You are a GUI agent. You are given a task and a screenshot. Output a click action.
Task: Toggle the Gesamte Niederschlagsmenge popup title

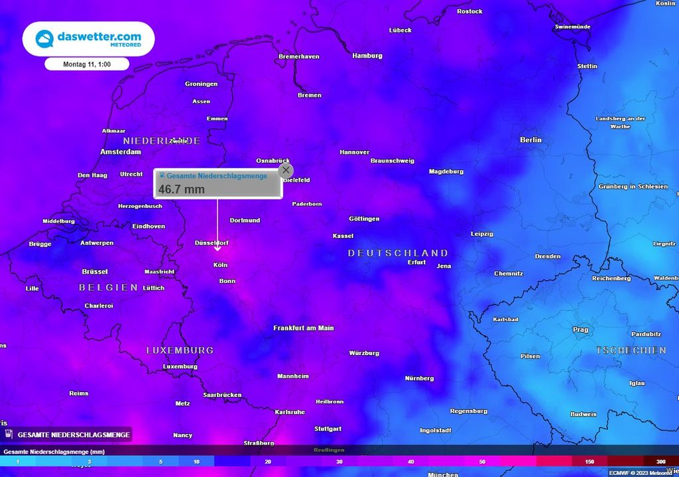coord(217,176)
